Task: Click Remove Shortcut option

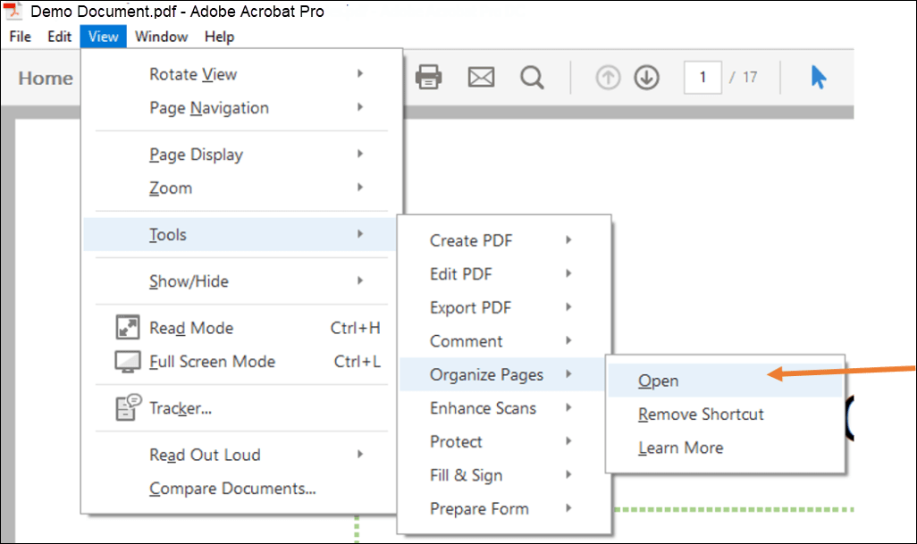Action: coord(725,414)
